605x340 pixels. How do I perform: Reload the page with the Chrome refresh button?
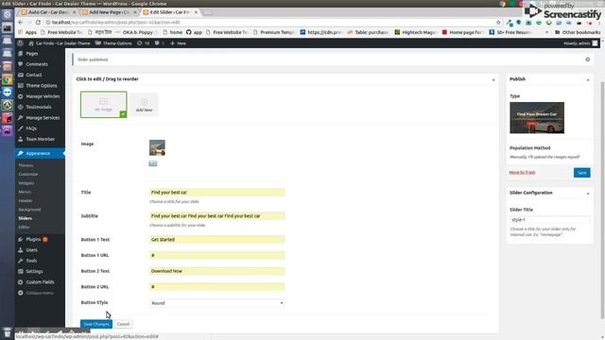[x=38, y=23]
